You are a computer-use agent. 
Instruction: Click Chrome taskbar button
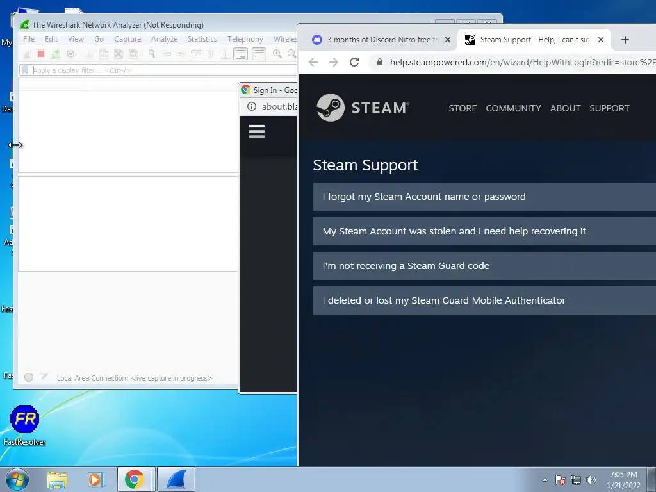[135, 479]
